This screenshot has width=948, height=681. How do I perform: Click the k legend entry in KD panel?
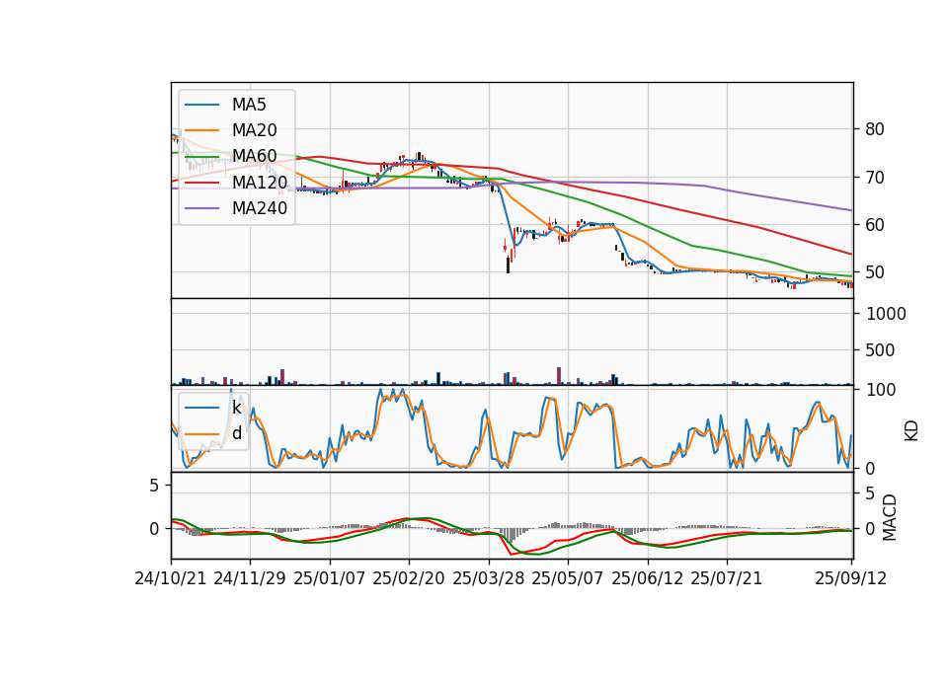(236, 408)
